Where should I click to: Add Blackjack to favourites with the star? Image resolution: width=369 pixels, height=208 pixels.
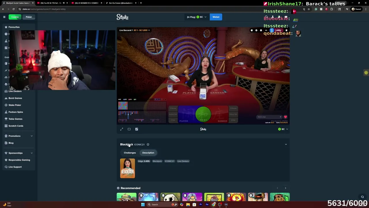click(148, 144)
